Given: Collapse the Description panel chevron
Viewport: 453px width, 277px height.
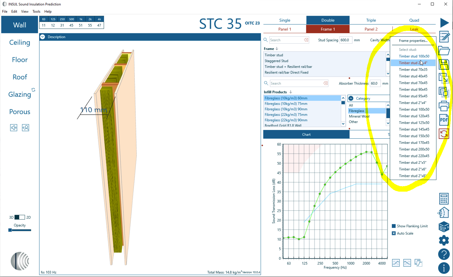Looking at the screenshot, I should click(43, 37).
